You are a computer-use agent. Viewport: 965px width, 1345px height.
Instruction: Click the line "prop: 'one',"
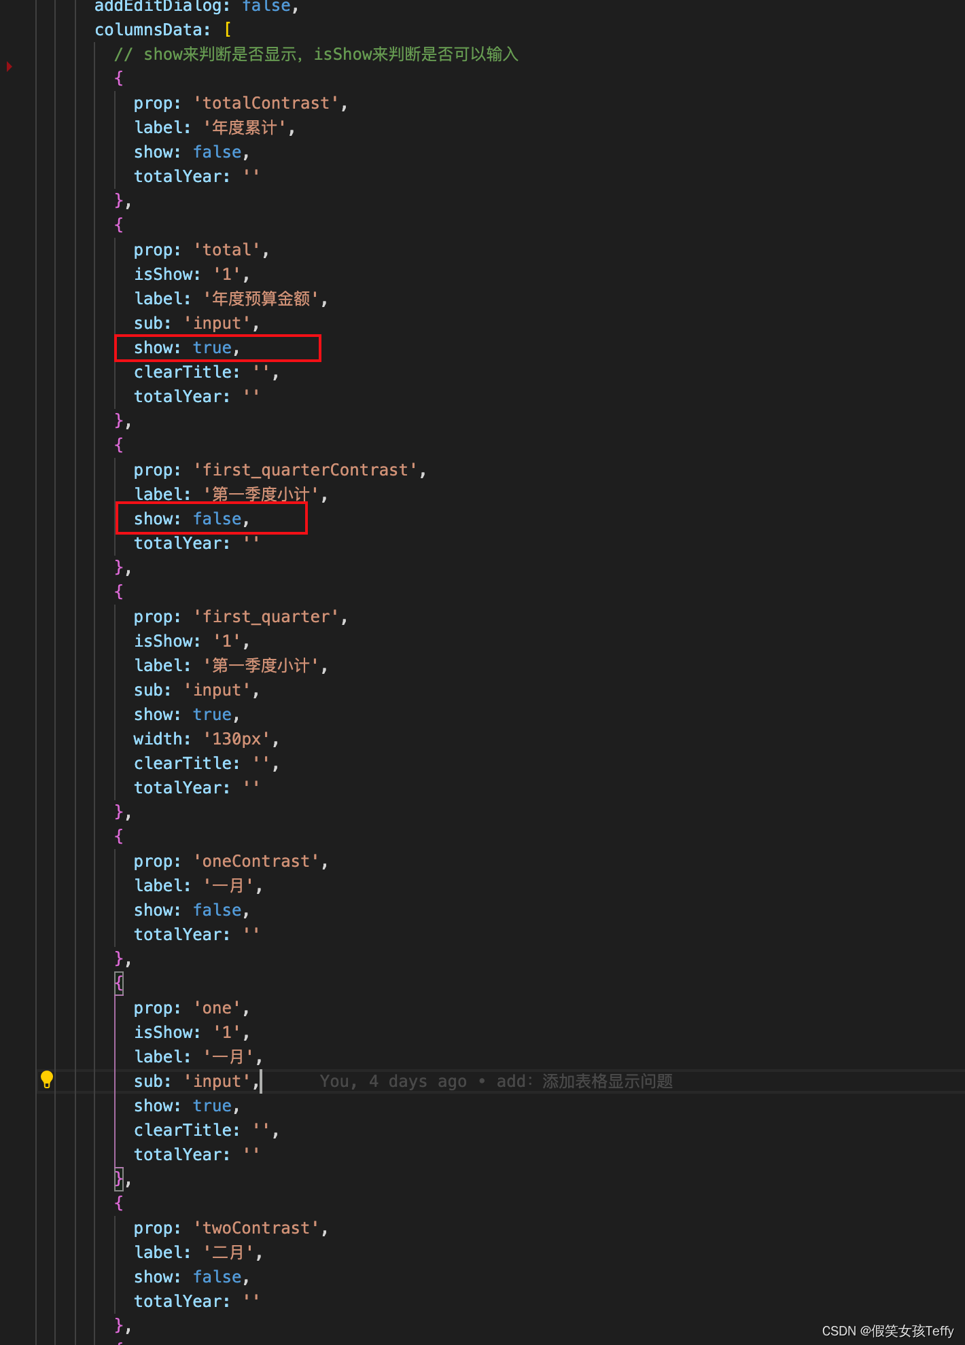192,1008
